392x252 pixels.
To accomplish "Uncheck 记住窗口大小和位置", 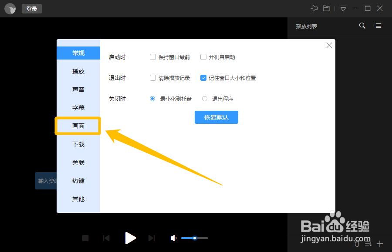I will [x=203, y=78].
